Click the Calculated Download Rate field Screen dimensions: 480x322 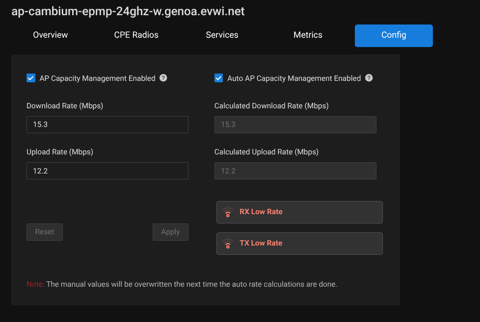[295, 124]
